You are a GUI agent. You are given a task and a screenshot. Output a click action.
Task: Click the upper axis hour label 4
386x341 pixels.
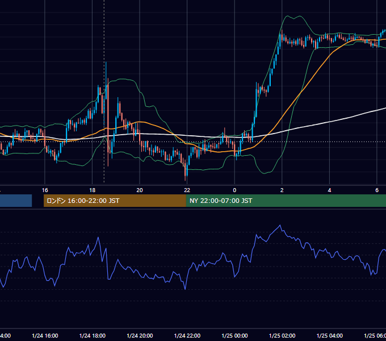329,190
